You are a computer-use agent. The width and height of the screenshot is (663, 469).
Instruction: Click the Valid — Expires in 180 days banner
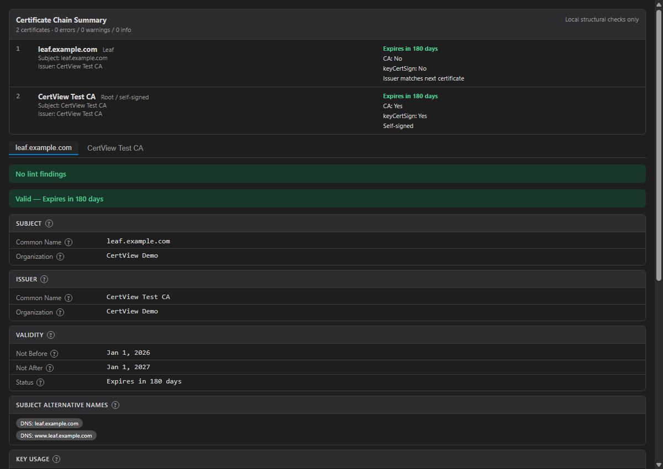coord(327,199)
